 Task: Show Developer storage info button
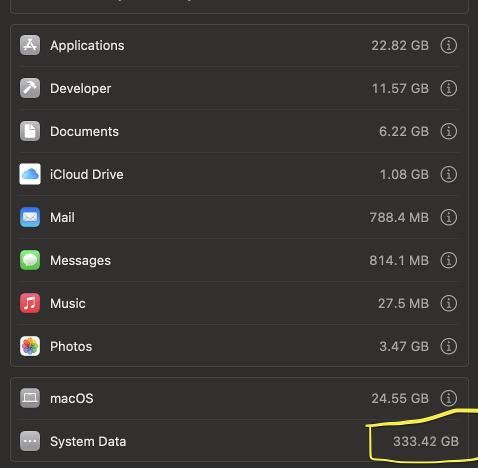(448, 88)
